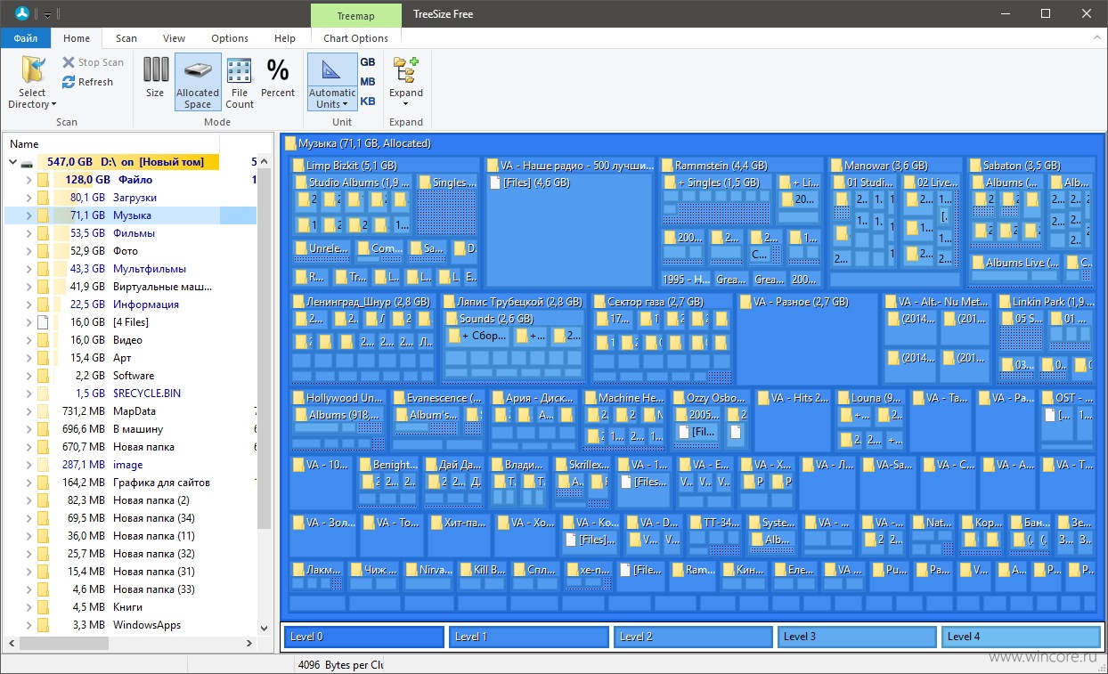Open the Select Directory tool
The width and height of the screenshot is (1108, 674).
(x=34, y=82)
